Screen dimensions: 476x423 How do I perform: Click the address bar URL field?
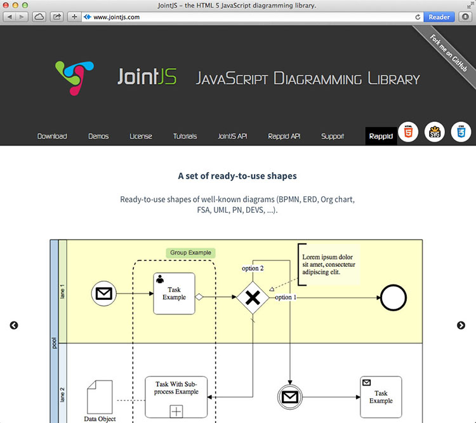tap(253, 17)
